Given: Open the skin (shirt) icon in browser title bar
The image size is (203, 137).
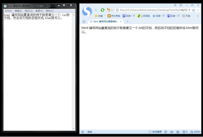Looking at the screenshot, I should (x=181, y=5).
